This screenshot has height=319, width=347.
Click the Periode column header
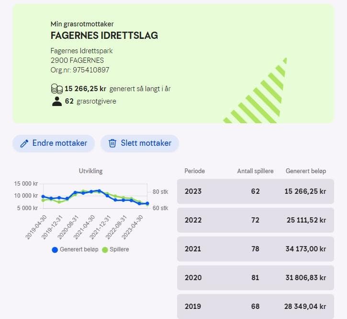coord(195,171)
